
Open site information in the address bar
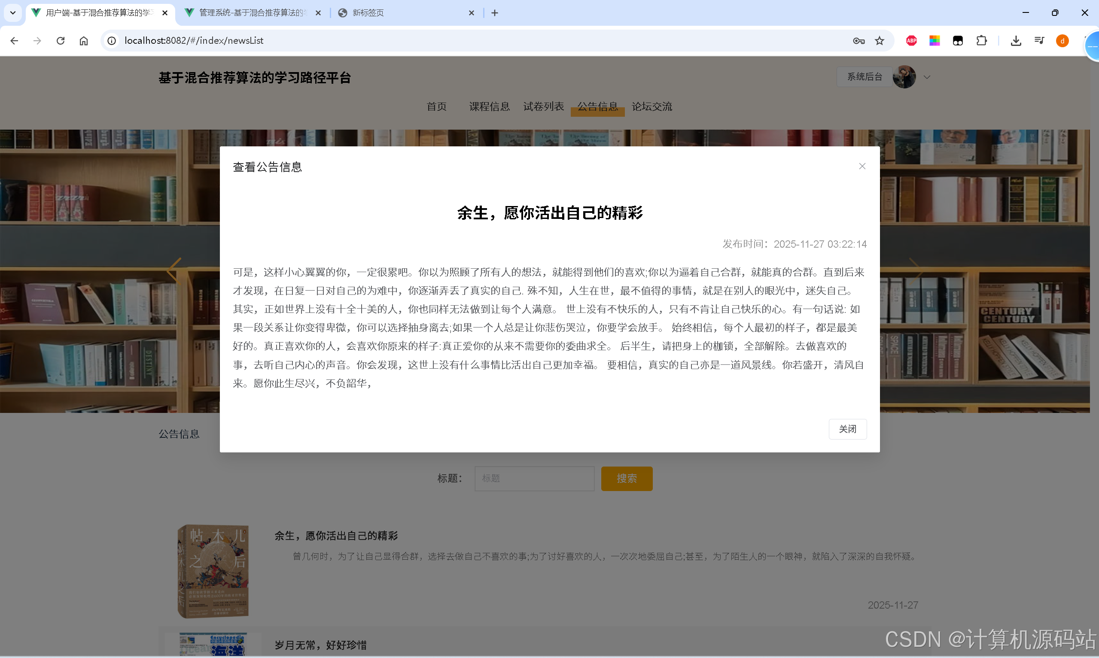point(111,40)
